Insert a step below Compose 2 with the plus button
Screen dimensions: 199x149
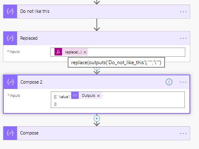97,119
